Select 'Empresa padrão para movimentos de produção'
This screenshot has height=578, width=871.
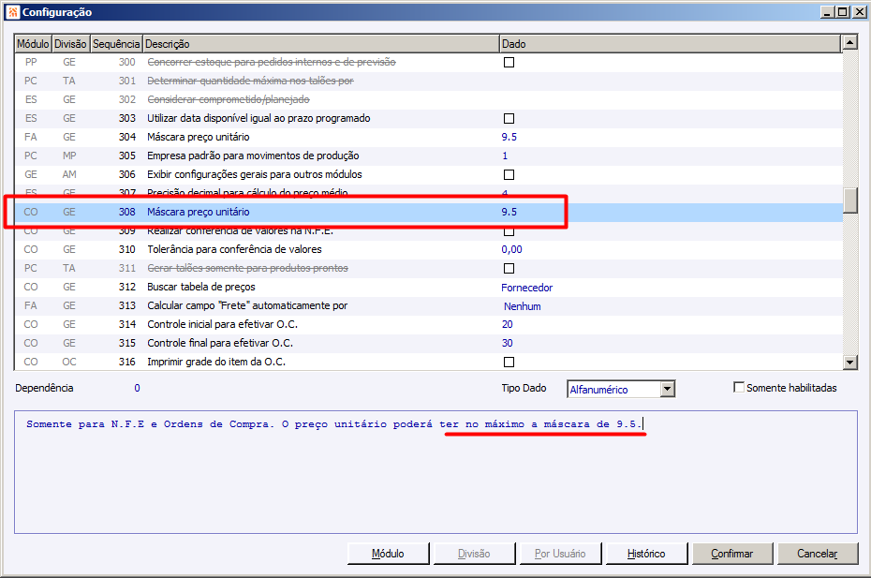click(428, 156)
